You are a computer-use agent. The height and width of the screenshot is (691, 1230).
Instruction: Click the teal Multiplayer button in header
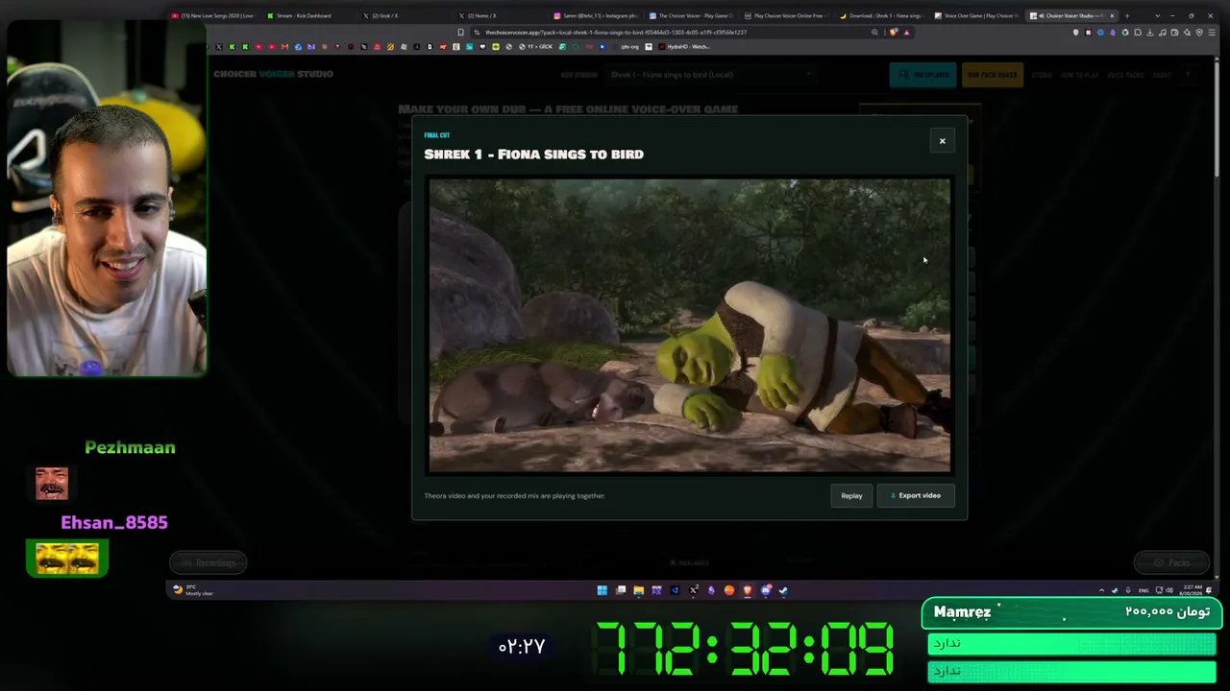click(x=922, y=75)
